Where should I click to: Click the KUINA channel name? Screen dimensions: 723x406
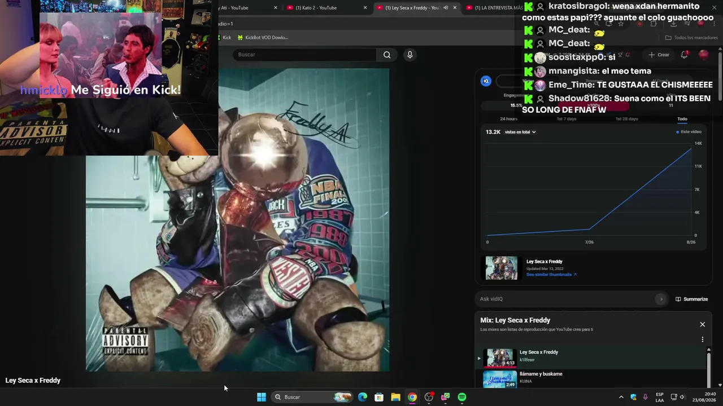(526, 382)
